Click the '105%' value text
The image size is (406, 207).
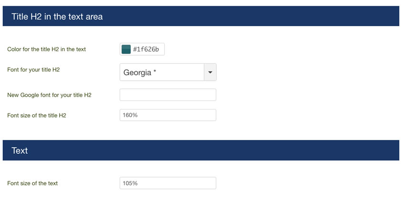(130, 183)
